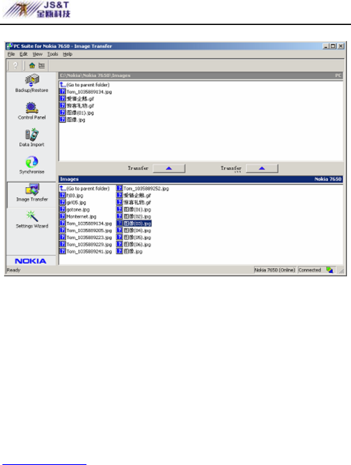Open the Control Panel sidebar icon
351x465 pixels.
click(x=32, y=111)
